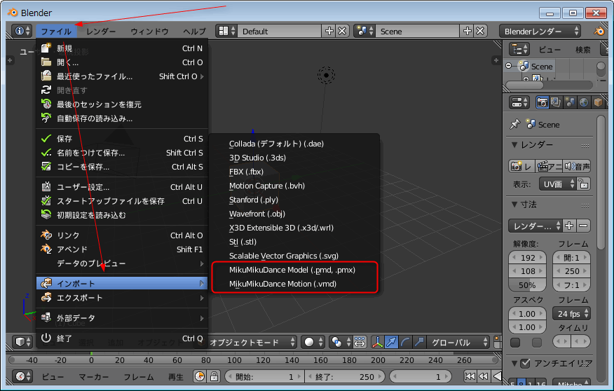The height and width of the screenshot is (391, 614).
Task: Adjust the 50% resolution percentage slider
Action: coord(527,285)
